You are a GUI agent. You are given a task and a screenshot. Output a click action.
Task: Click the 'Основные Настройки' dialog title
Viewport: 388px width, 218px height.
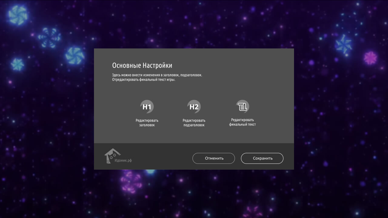coord(142,65)
